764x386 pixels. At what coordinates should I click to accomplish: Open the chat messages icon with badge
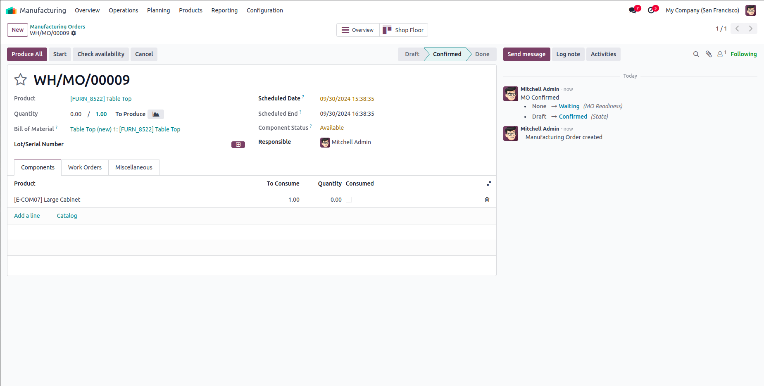coord(633,10)
